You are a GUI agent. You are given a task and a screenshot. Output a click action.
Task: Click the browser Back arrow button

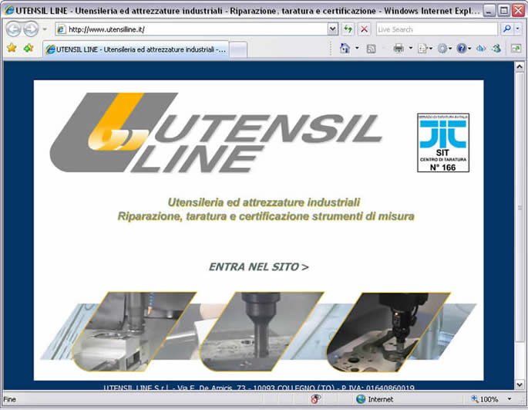pos(13,29)
